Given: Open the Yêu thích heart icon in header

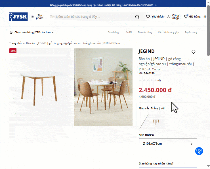Looking at the screenshot, I should tap(148, 17).
